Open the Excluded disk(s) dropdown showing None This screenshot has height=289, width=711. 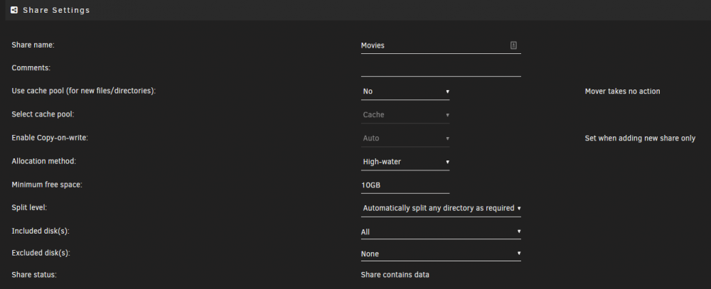pyautogui.click(x=441, y=253)
